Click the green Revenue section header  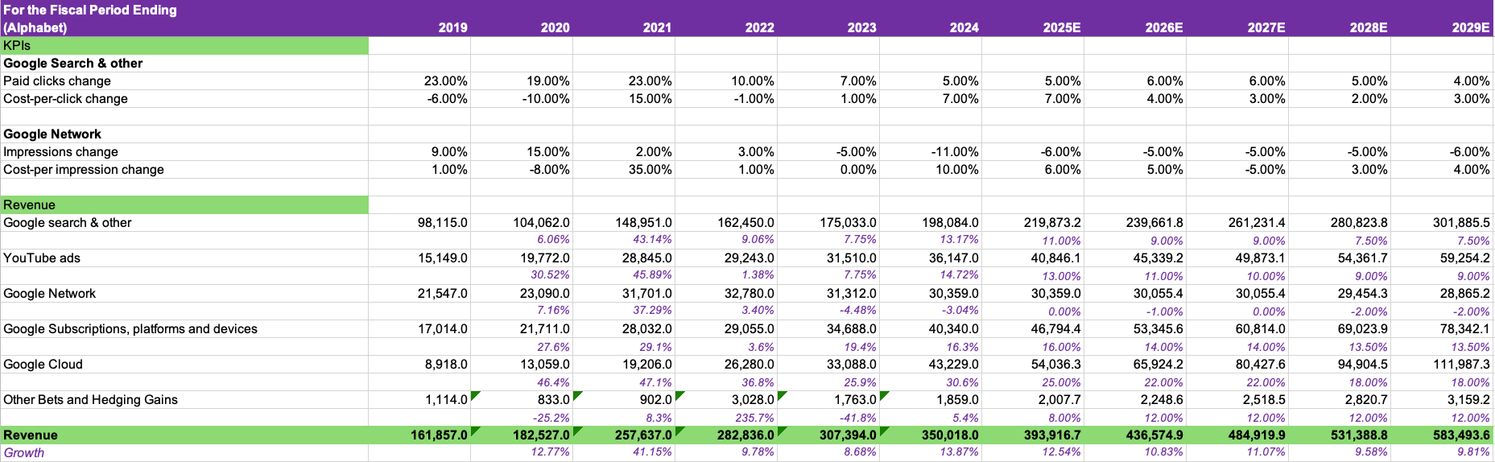coord(184,205)
